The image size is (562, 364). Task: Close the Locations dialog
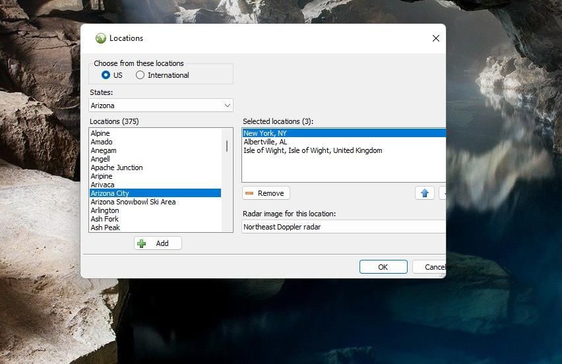tap(436, 38)
